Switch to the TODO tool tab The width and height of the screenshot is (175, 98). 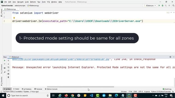coord(16,89)
